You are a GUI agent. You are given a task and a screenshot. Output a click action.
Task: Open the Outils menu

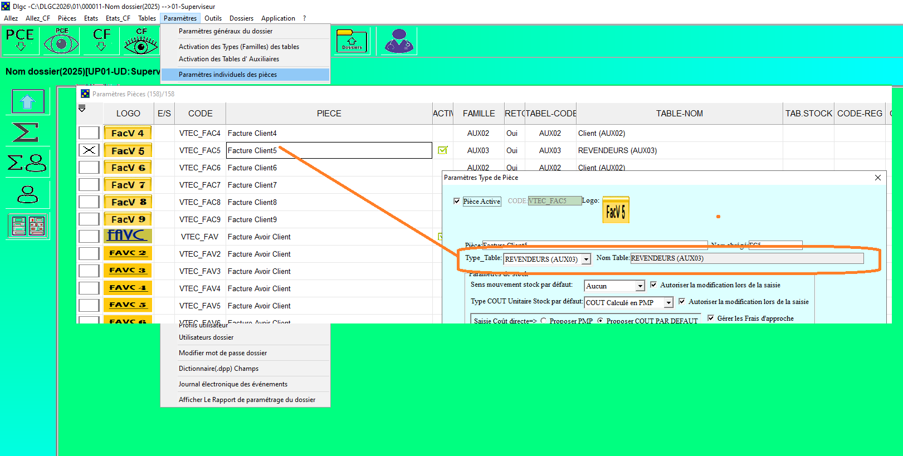coord(213,18)
